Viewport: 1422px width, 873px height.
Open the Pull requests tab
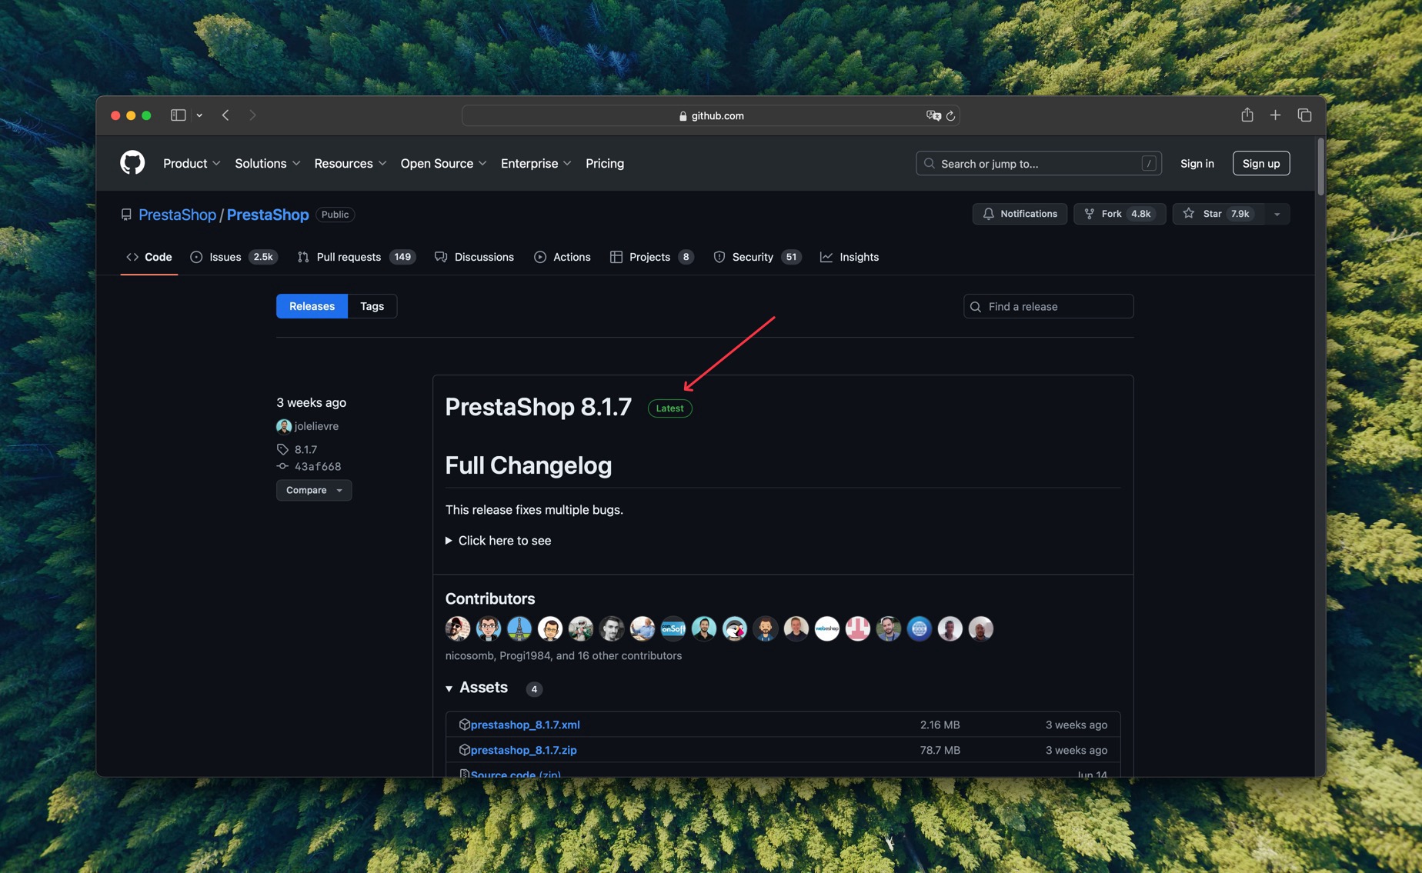[356, 257]
